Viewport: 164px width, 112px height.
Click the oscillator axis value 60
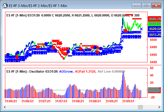pos(152,68)
